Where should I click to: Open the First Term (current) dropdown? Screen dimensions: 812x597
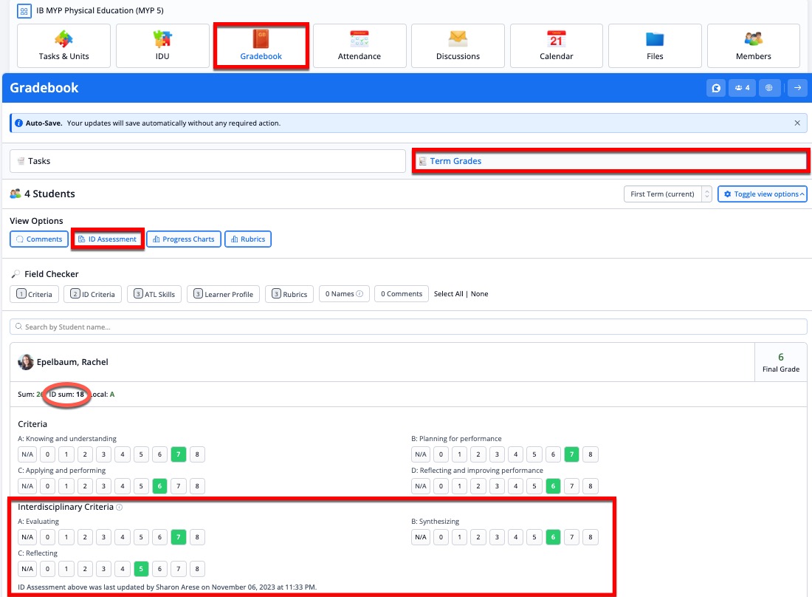coord(667,194)
